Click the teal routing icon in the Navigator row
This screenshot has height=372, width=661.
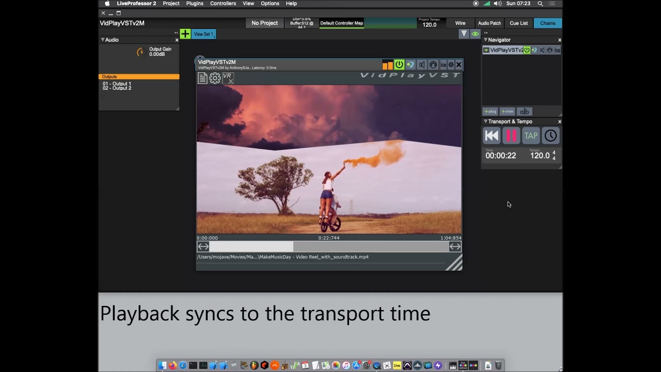click(x=534, y=50)
